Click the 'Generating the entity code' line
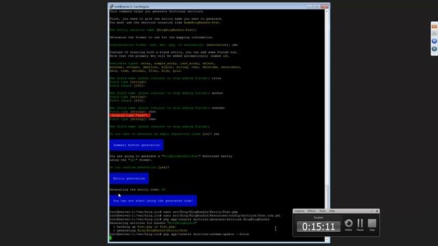The image size is (438, 246). coord(138,190)
